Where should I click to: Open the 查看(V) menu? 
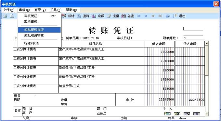coord(40,10)
